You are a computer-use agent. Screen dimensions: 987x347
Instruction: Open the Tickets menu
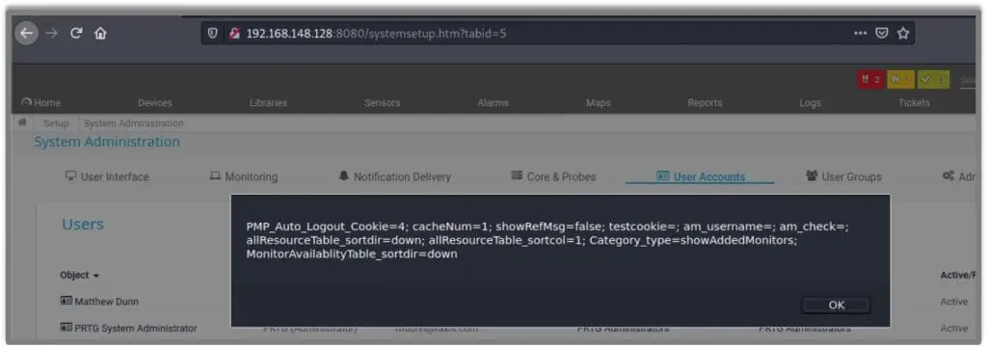click(x=914, y=102)
